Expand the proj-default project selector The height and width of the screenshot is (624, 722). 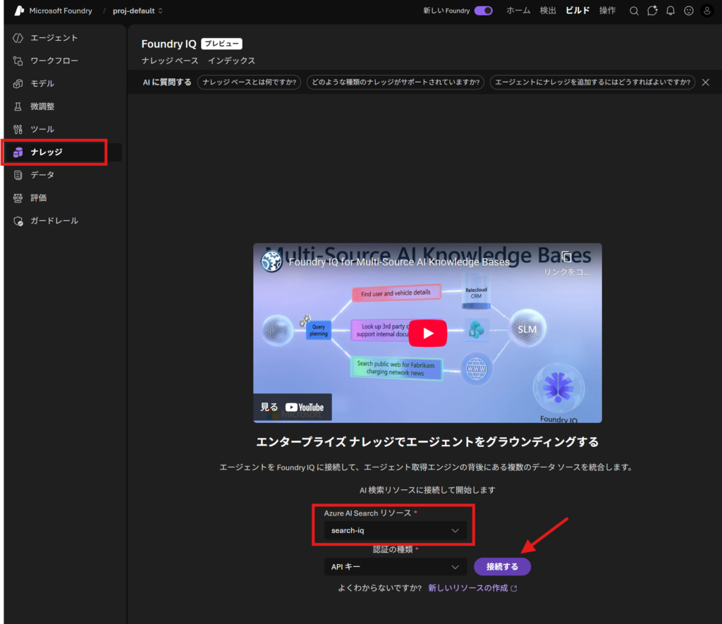click(x=137, y=11)
